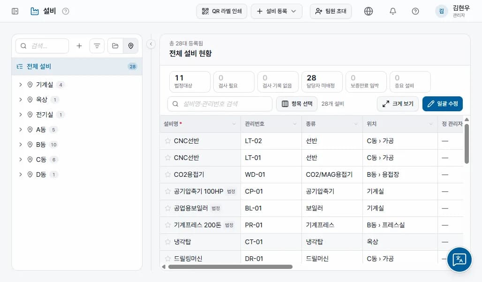Viewport: 482px width, 282px height.
Task: Click the 김 user avatar
Action: (441, 11)
